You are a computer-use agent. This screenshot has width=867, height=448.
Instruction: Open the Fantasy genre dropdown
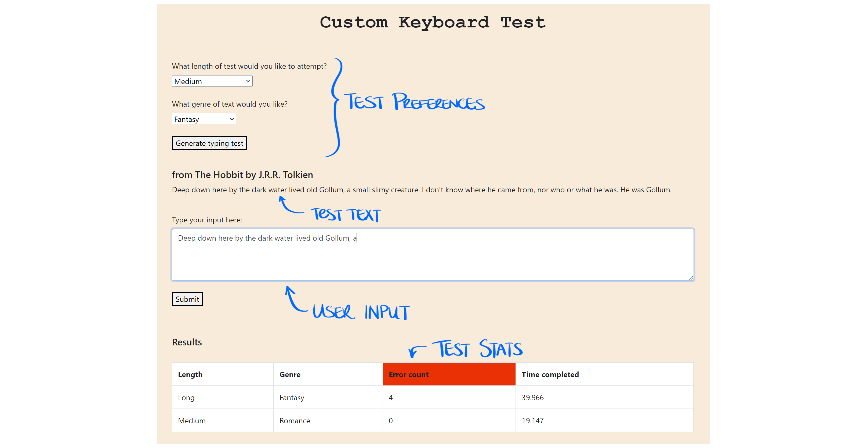pyautogui.click(x=204, y=119)
